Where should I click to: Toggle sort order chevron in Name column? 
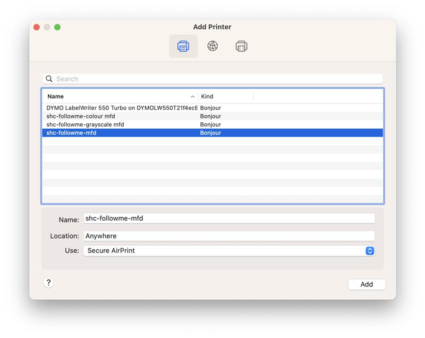(x=192, y=97)
